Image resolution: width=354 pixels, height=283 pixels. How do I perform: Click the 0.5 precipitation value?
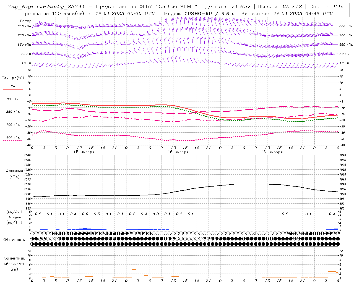click(97, 214)
